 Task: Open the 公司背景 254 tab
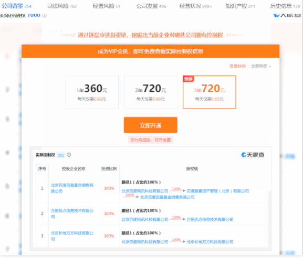pos(16,6)
